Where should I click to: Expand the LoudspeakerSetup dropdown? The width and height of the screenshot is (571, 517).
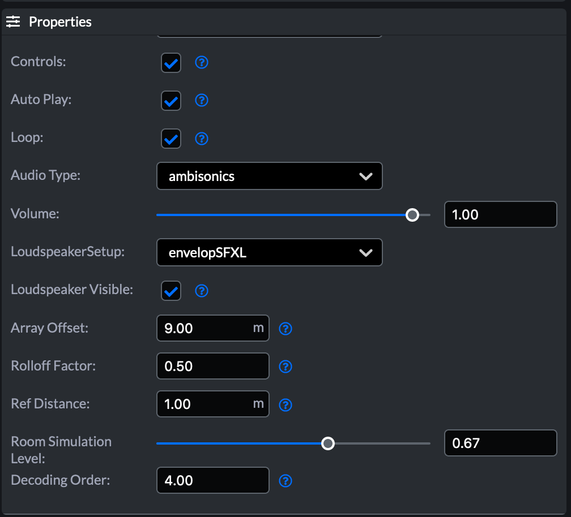[x=270, y=252]
